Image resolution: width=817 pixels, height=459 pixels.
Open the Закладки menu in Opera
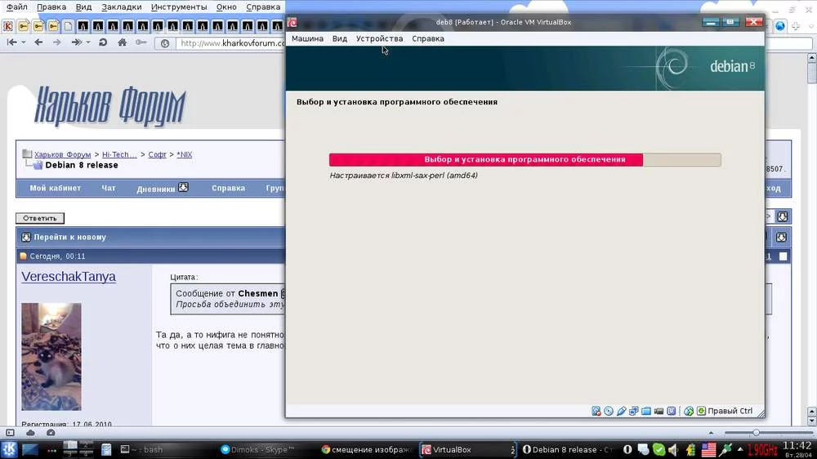pos(122,7)
